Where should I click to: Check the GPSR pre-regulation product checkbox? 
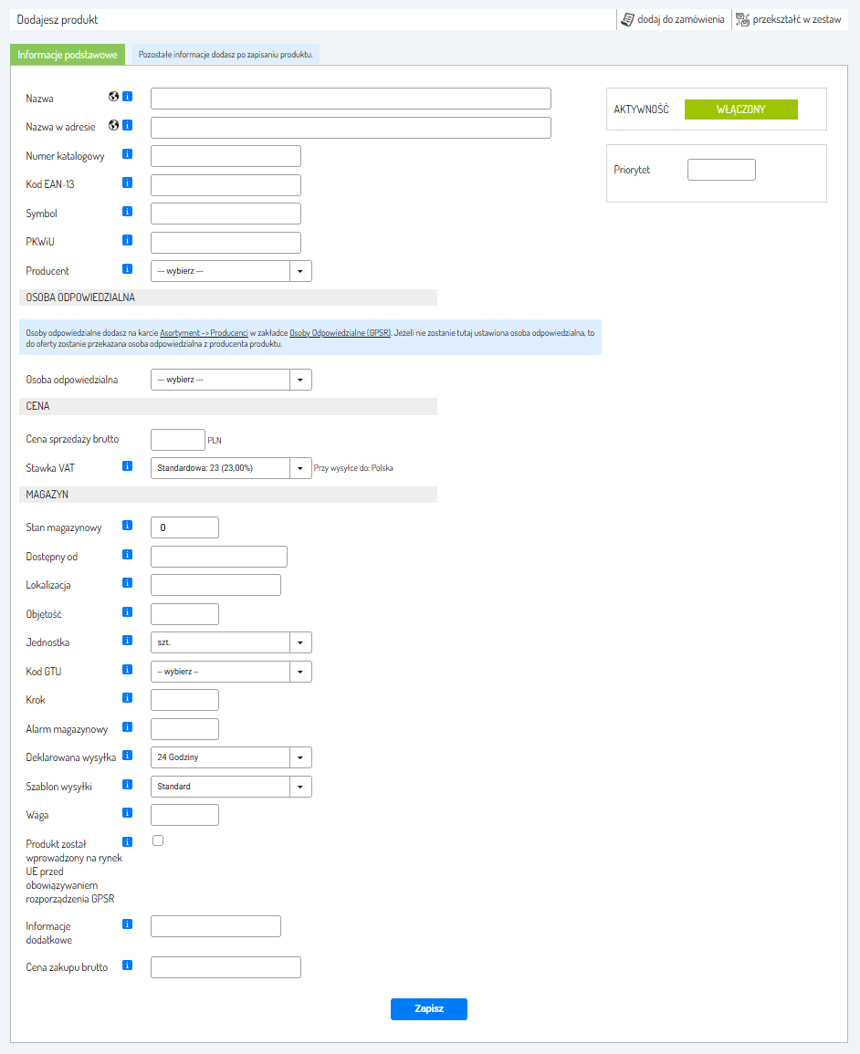pos(158,840)
